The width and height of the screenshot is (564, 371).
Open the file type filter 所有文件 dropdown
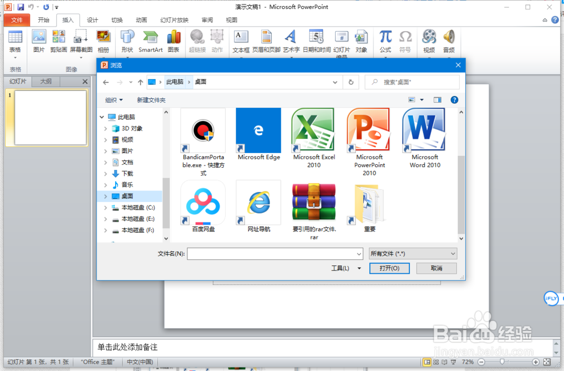[x=413, y=254]
